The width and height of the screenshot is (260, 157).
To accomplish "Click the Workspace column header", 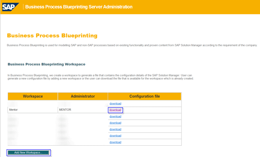I will (33, 96).
